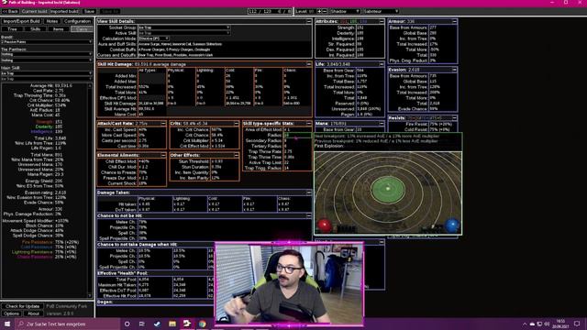Image resolution: width=587 pixels, height=330 pixels.
Task: Switch to Path of Building taskbar icon
Action: pyautogui.click(x=187, y=324)
